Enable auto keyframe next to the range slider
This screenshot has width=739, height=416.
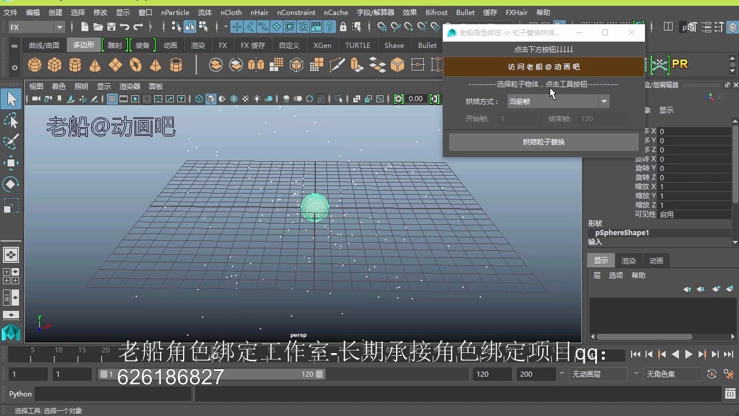(x=712, y=374)
